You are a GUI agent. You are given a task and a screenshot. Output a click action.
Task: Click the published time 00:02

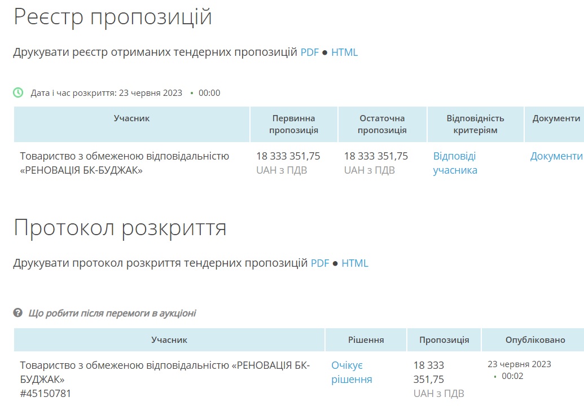click(512, 376)
